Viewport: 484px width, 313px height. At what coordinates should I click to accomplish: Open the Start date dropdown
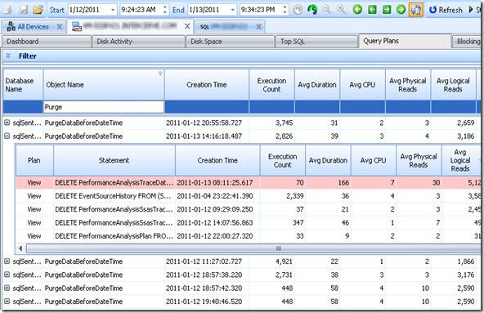[x=113, y=10]
